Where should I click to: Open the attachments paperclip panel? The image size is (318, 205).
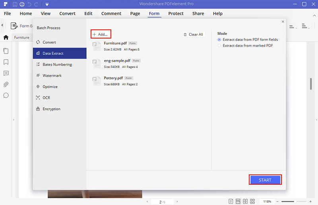click(x=6, y=84)
